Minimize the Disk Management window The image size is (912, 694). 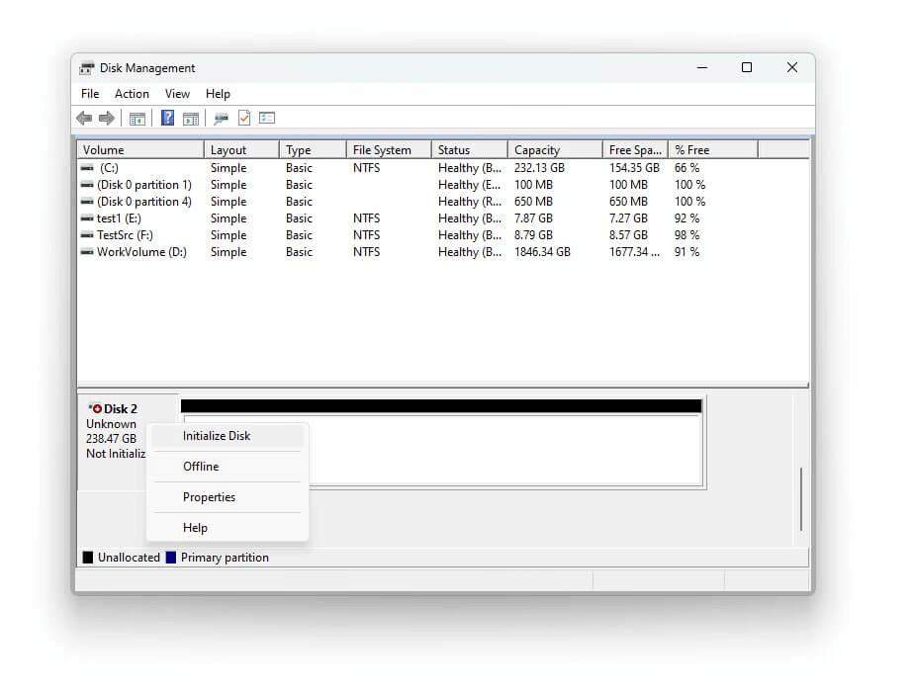coord(702,68)
